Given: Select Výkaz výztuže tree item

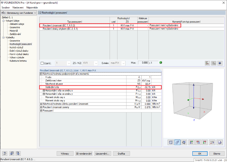Looking at the screenshot, I should coord(17,57).
